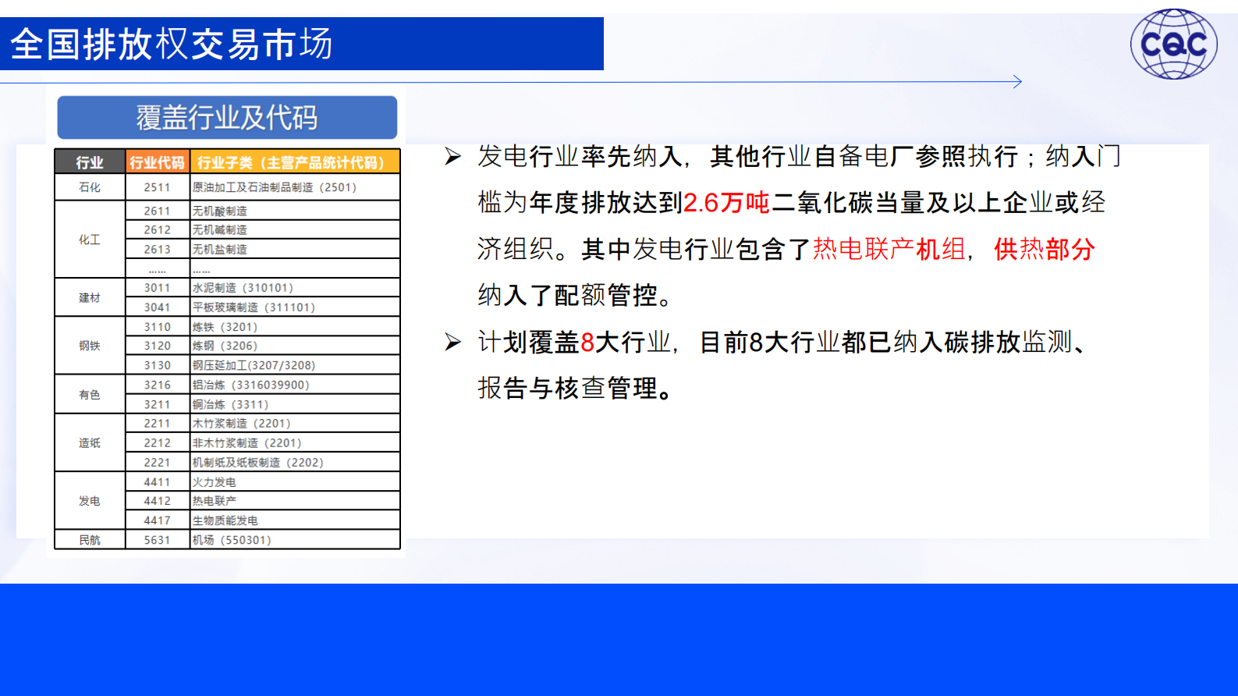Click the red text 热电联产机组
Image resolution: width=1238 pixels, height=696 pixels.
point(889,249)
